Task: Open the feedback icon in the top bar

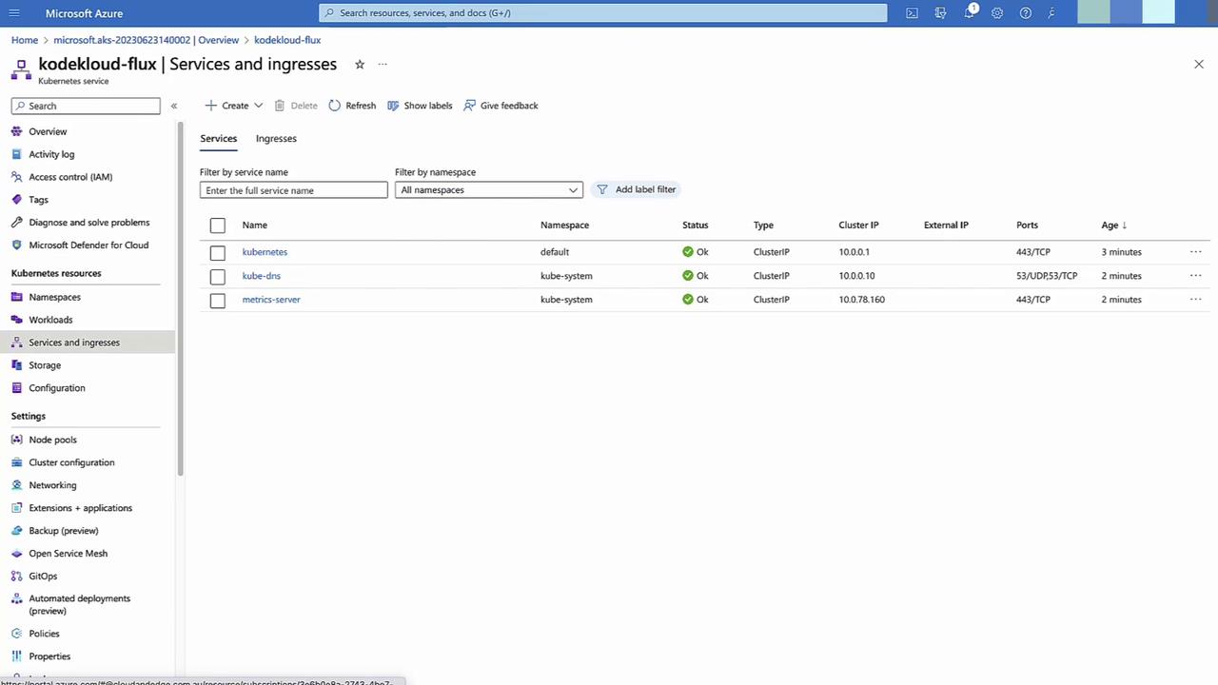Action: click(x=1052, y=13)
